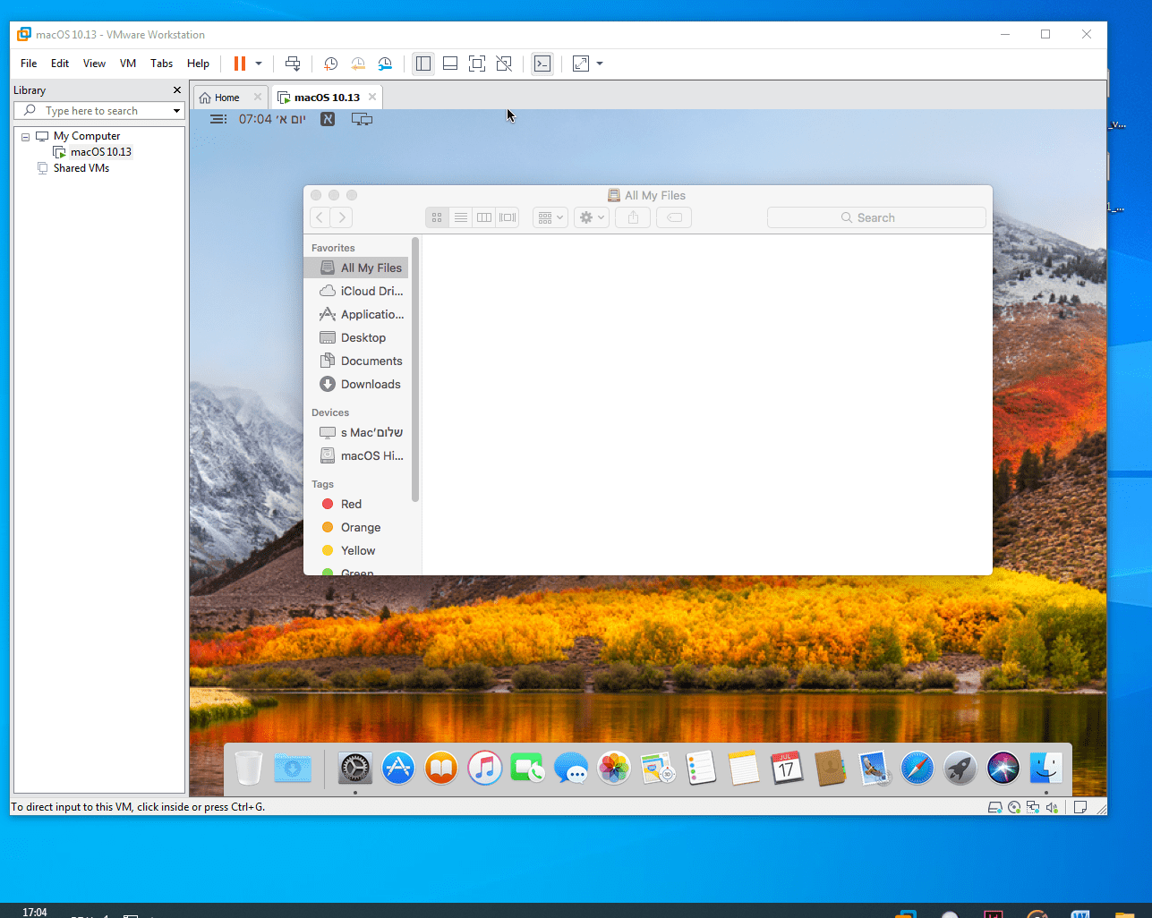Click the macOS input source keyboard icon
Image resolution: width=1152 pixels, height=918 pixels.
point(328,119)
